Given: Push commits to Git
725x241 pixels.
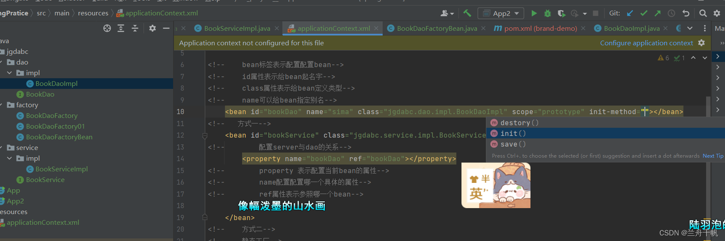Looking at the screenshot, I should (658, 13).
